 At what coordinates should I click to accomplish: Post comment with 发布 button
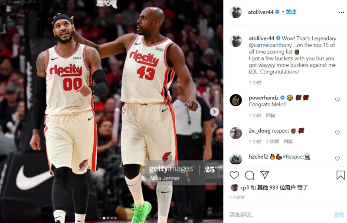pyautogui.click(x=339, y=215)
